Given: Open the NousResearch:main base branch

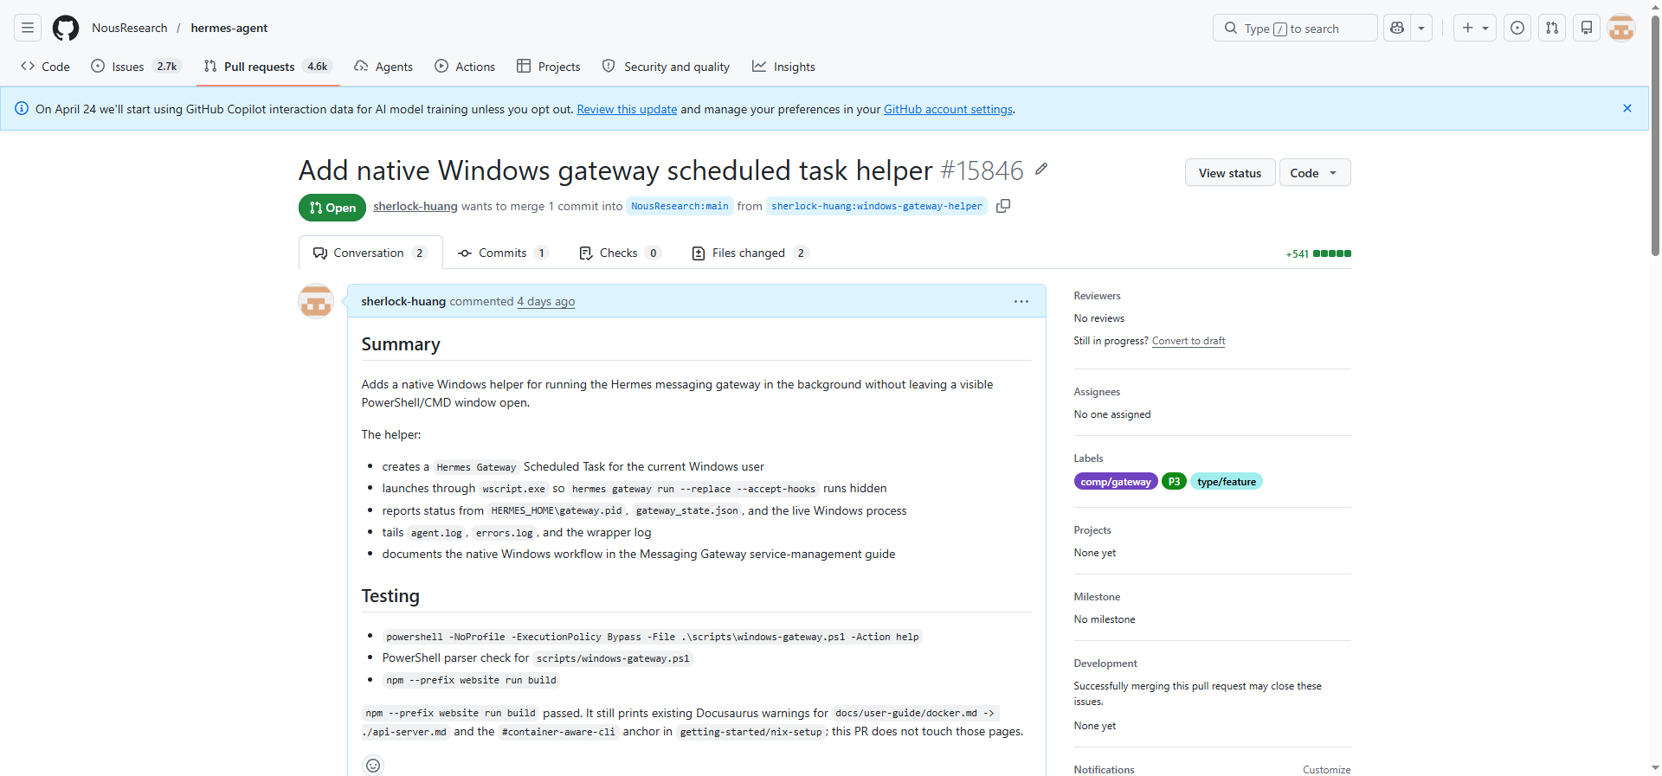Looking at the screenshot, I should coord(680,206).
